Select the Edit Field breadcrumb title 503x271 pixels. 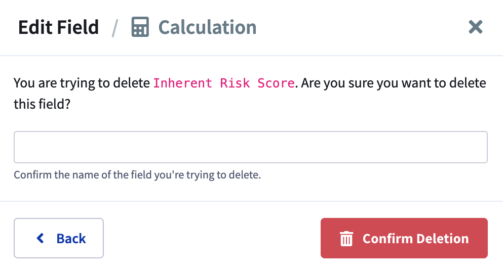click(58, 27)
